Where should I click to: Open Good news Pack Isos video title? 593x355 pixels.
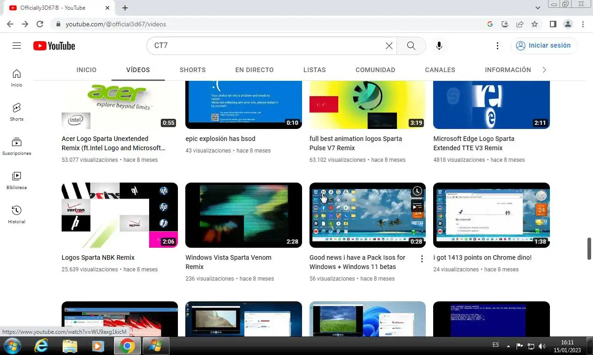point(357,262)
